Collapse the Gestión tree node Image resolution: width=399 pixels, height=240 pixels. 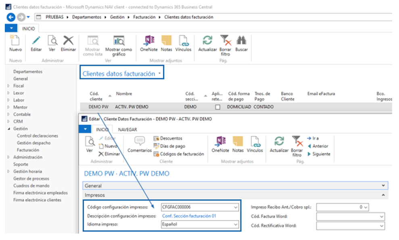coord(9,129)
